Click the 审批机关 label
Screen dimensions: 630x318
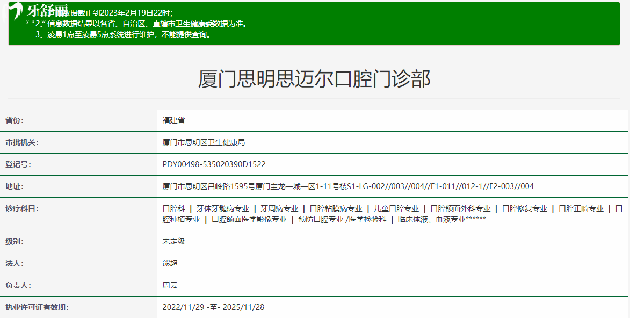click(21, 142)
